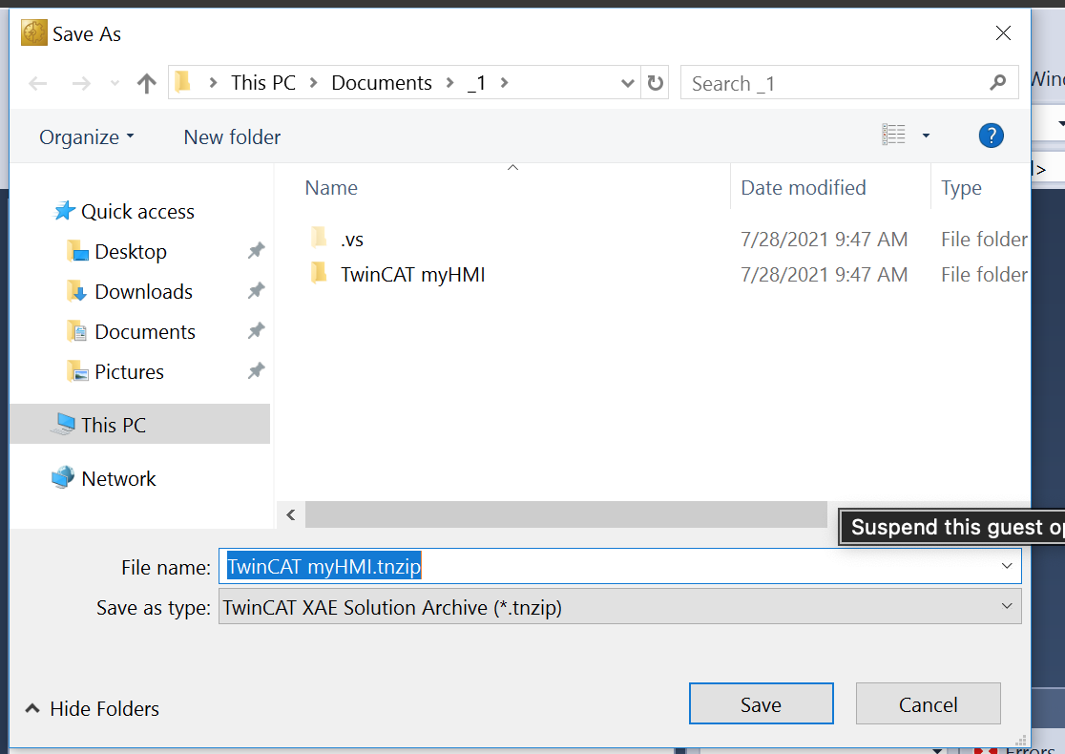The image size is (1065, 754).
Task: Select Quick access in navigation pane
Action: click(137, 212)
